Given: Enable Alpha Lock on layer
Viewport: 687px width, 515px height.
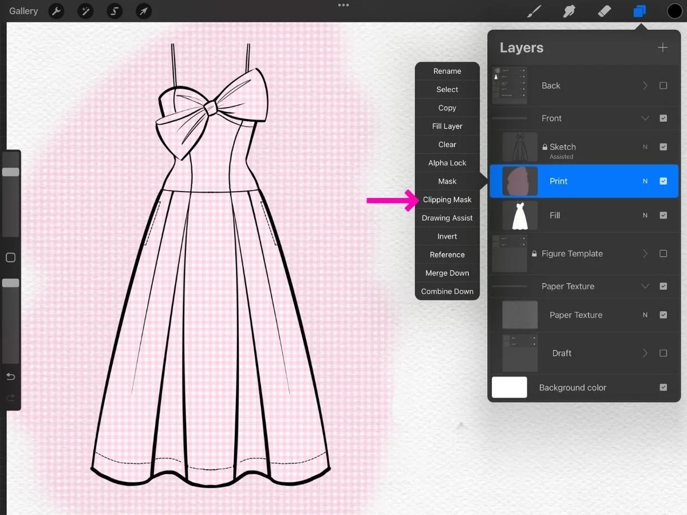Looking at the screenshot, I should pos(447,163).
